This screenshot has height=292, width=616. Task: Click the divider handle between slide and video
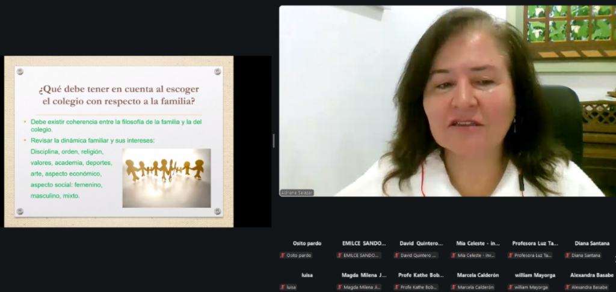pos(274,141)
